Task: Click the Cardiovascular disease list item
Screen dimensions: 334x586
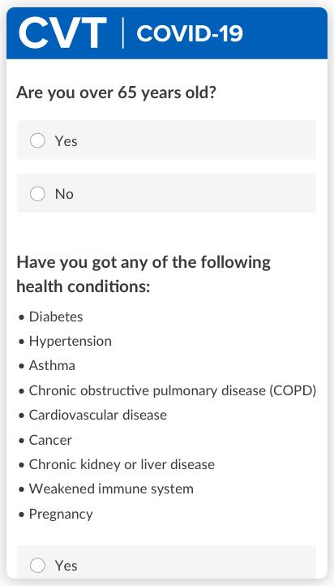Action: pos(98,416)
